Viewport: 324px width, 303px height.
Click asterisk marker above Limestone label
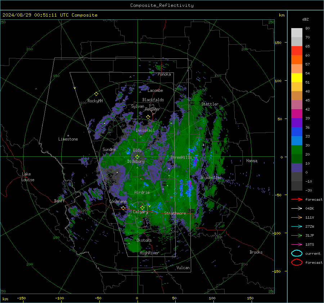tap(68, 136)
